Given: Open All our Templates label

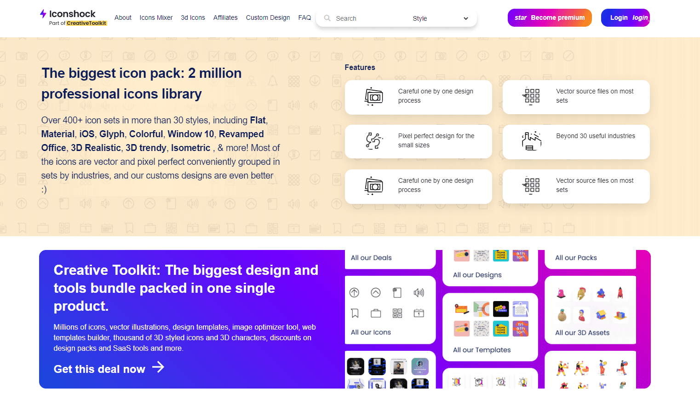Looking at the screenshot, I should coord(482,350).
